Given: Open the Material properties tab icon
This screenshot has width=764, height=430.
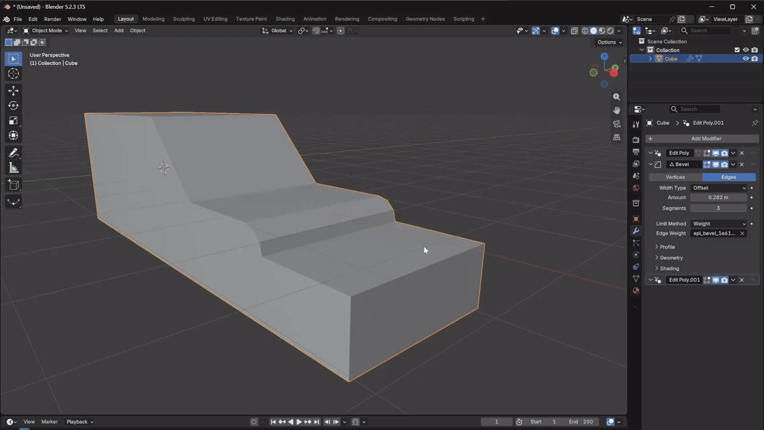Looking at the screenshot, I should click(636, 290).
